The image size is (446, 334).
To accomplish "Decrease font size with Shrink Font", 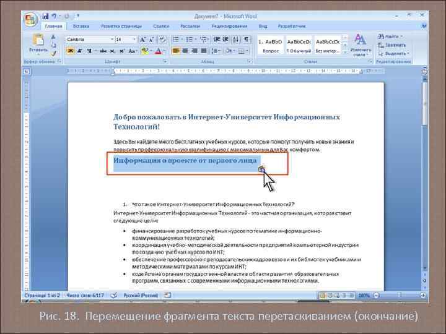I will pyautogui.click(x=152, y=40).
